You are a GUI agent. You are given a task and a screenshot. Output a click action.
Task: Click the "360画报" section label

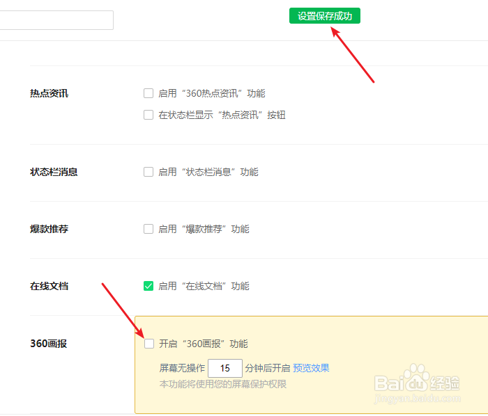[49, 344]
